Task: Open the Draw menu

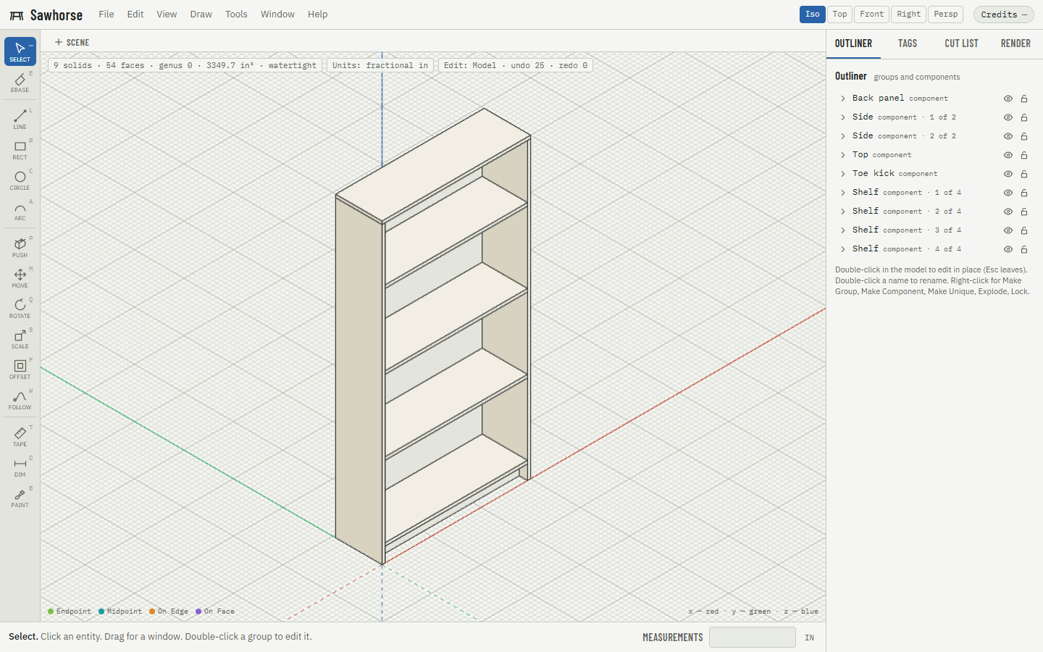Action: click(201, 14)
